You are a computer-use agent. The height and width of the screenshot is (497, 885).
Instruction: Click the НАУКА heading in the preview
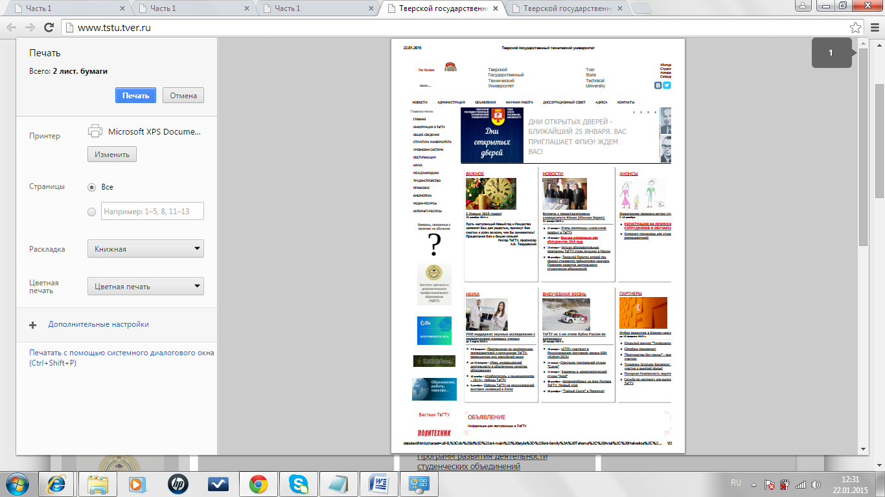[x=473, y=294]
